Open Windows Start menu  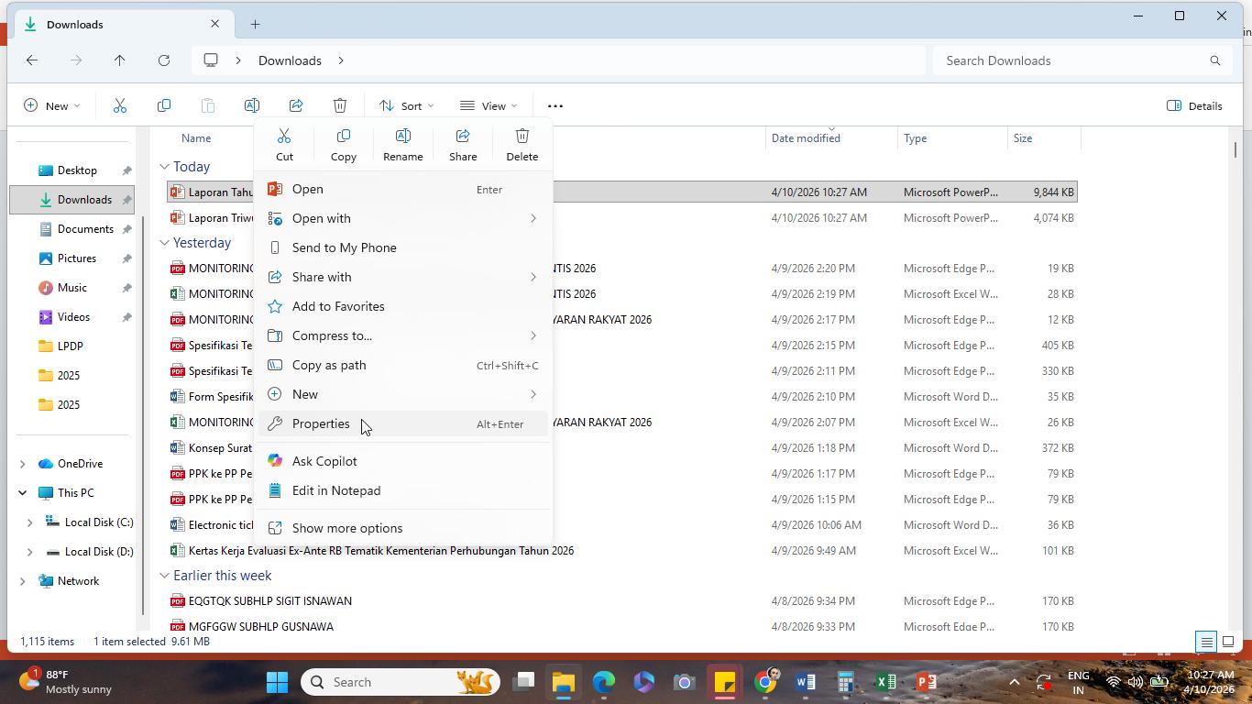pos(278,682)
